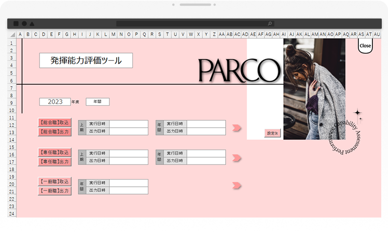Click the 上期 label in 総合職 block
This screenshot has width=388, height=234.
click(81, 128)
